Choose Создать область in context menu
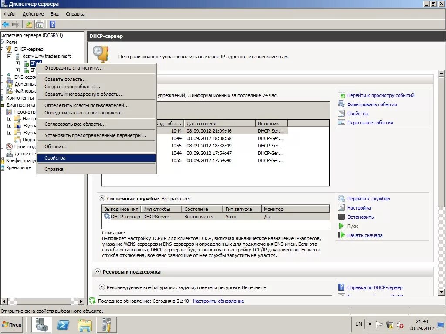The image size is (446, 334). 96,79
